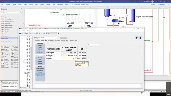Click the Name field containing Lower Column
The width and height of the screenshot is (171, 96).
(x=47, y=38)
